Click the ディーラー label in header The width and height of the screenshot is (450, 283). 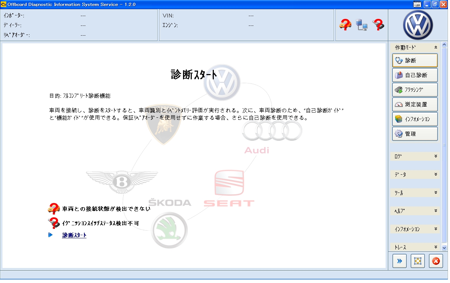click(x=13, y=25)
